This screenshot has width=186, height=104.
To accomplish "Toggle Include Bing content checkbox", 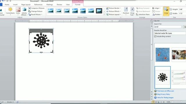I will point(155,36).
